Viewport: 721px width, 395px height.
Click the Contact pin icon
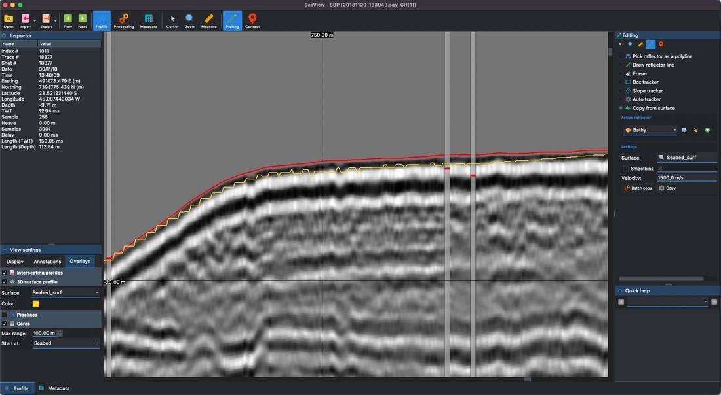point(252,20)
